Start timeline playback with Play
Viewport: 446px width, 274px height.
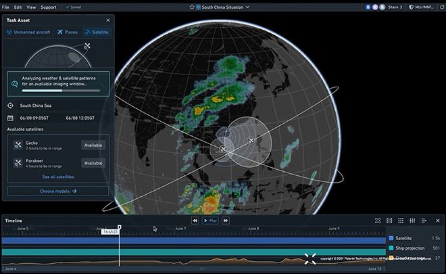click(x=210, y=221)
